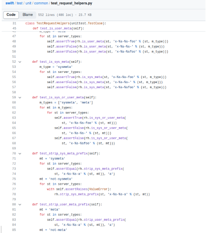This screenshot has width=207, height=233.
Task: Click the sticky def test_is_user_meta header line
Action: click(x=59, y=28)
